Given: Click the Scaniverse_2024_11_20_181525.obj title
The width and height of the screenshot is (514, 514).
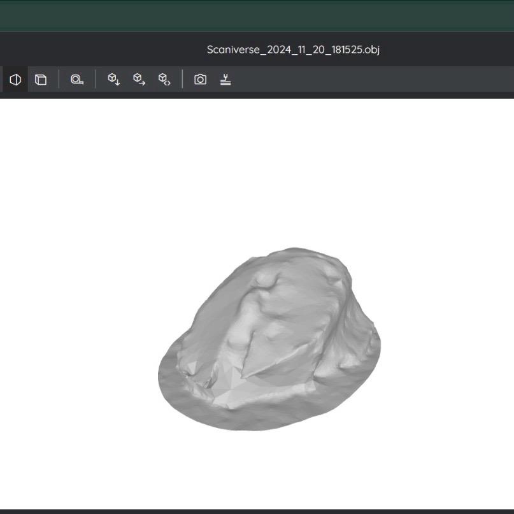Looking at the screenshot, I should 294,48.
